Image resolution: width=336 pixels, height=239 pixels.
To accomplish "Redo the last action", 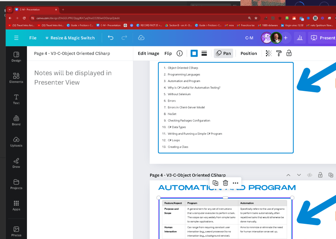I will click(124, 38).
